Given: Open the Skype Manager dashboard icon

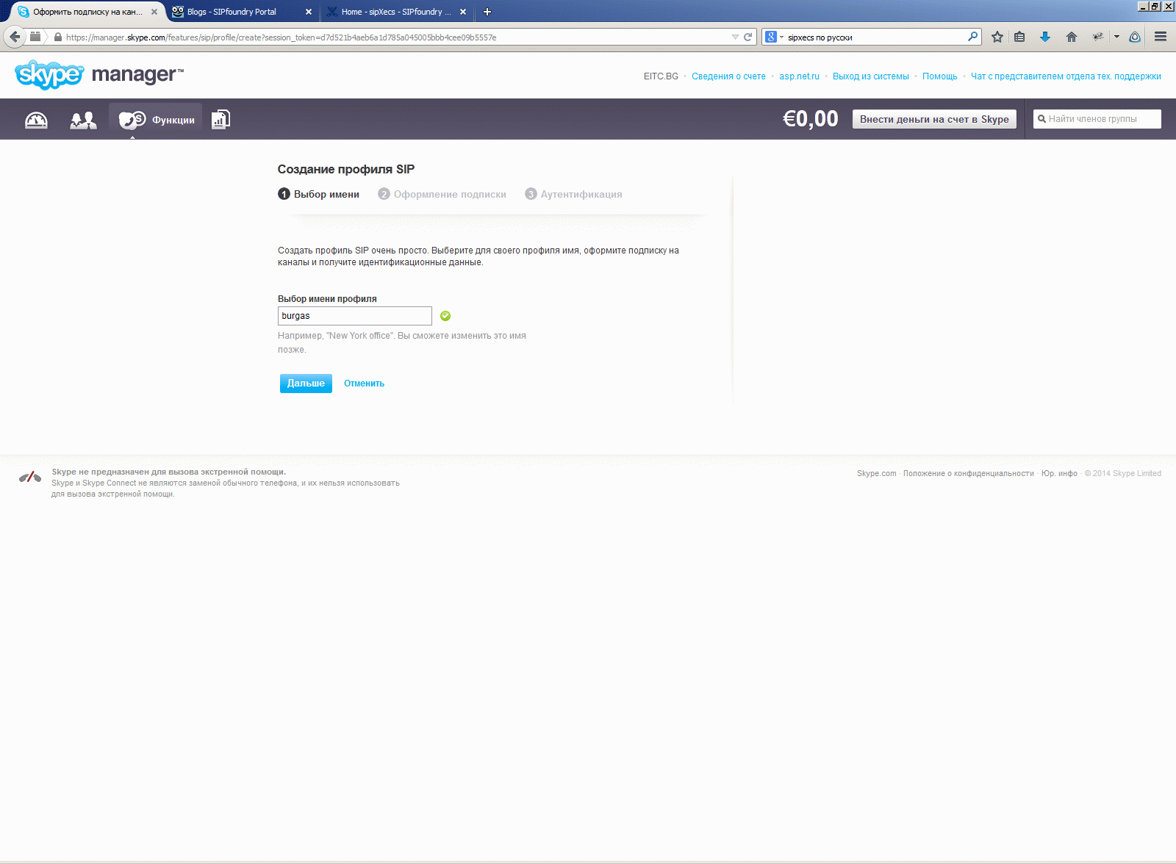Looking at the screenshot, I should [36, 120].
